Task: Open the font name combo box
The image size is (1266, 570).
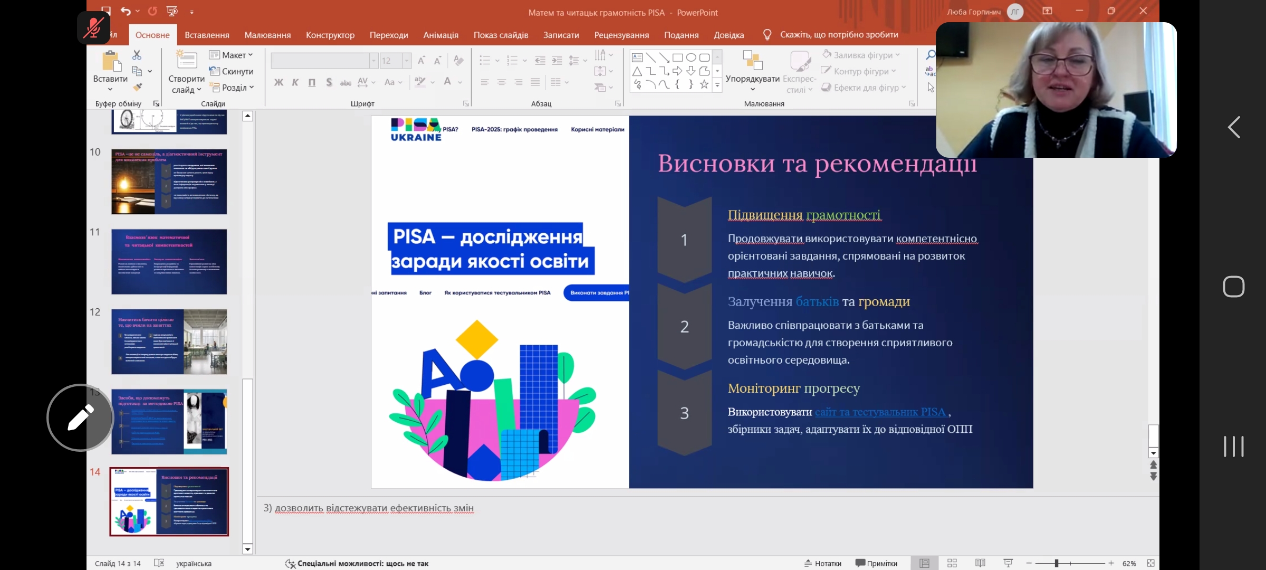Action: (324, 61)
